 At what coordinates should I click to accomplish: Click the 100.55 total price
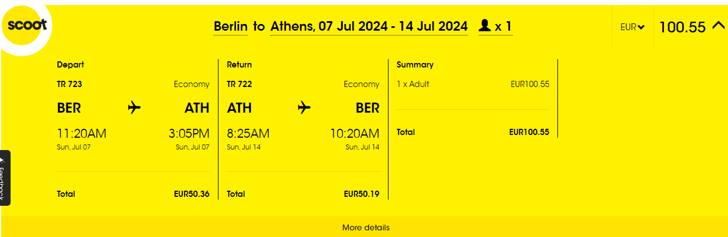click(682, 27)
